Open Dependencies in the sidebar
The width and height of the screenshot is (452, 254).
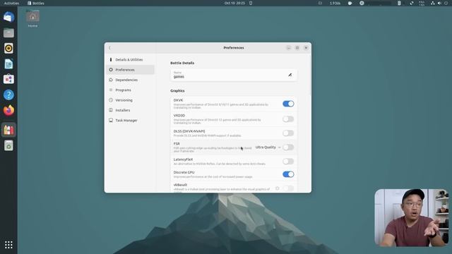[130, 80]
